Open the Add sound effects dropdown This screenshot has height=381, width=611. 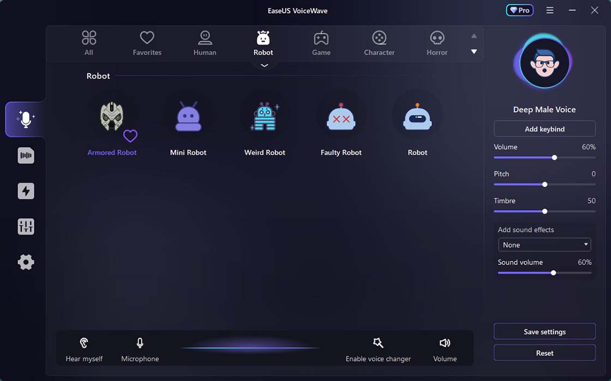tap(544, 245)
